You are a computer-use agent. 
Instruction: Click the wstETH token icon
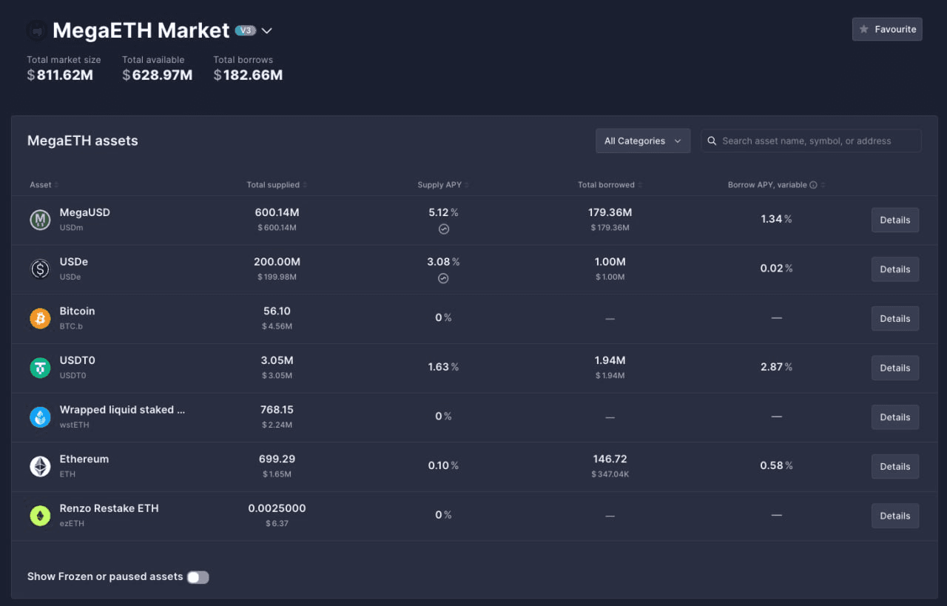coord(40,417)
